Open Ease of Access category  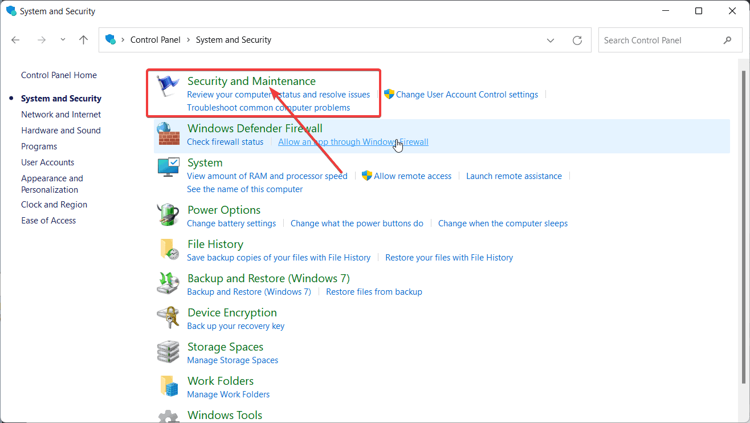(x=48, y=221)
